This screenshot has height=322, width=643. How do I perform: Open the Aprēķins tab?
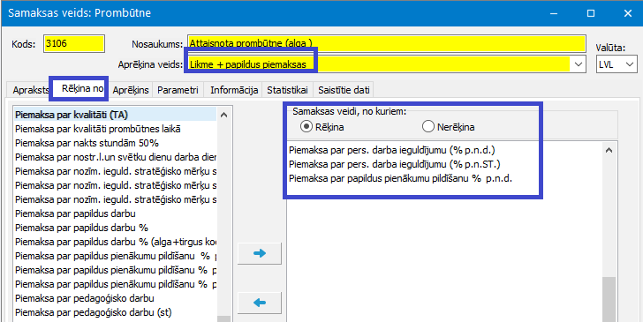131,90
